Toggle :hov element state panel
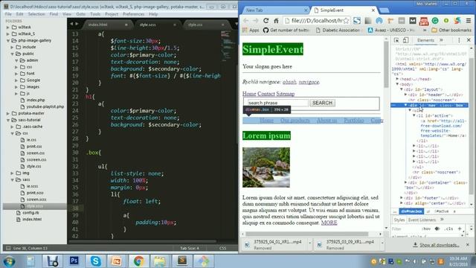This screenshot has width=476, height=268. pyautogui.click(x=426, y=229)
